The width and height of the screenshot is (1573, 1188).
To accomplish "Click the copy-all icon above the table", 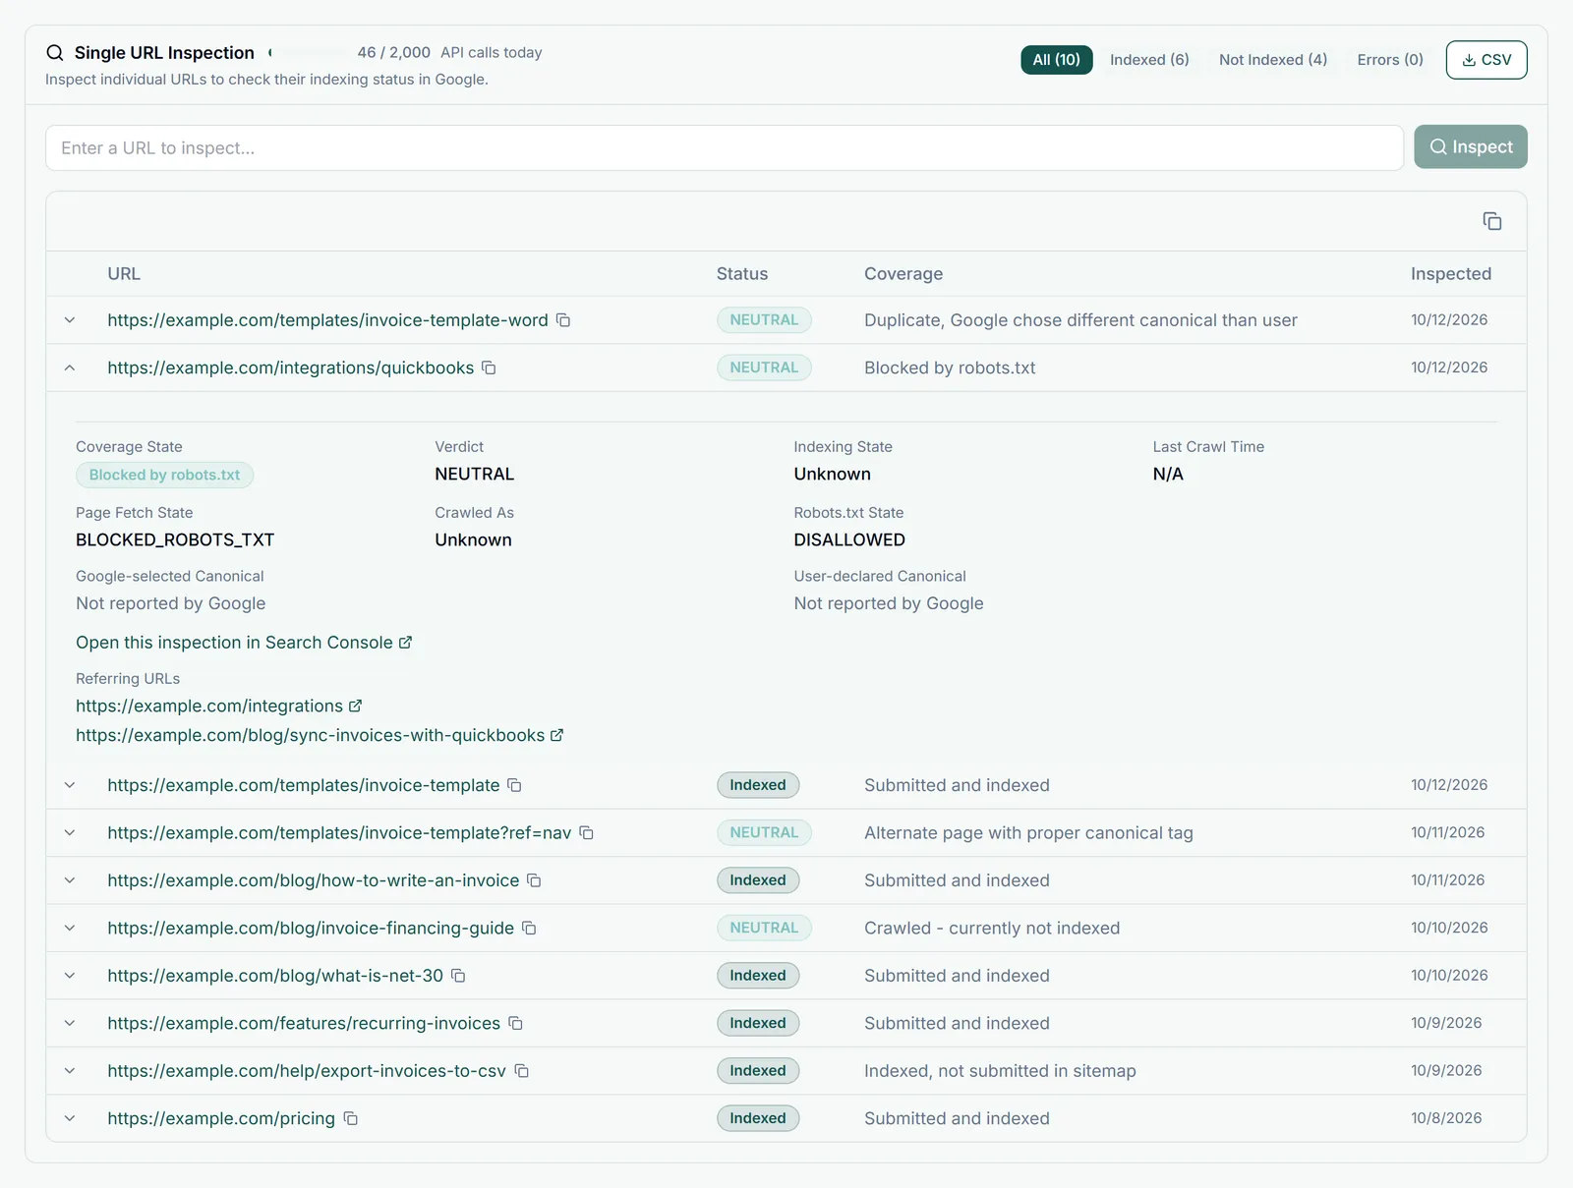I will (1492, 221).
